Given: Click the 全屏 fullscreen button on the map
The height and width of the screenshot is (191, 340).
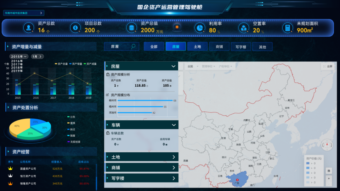Looking at the screenshot, I should click(328, 66).
